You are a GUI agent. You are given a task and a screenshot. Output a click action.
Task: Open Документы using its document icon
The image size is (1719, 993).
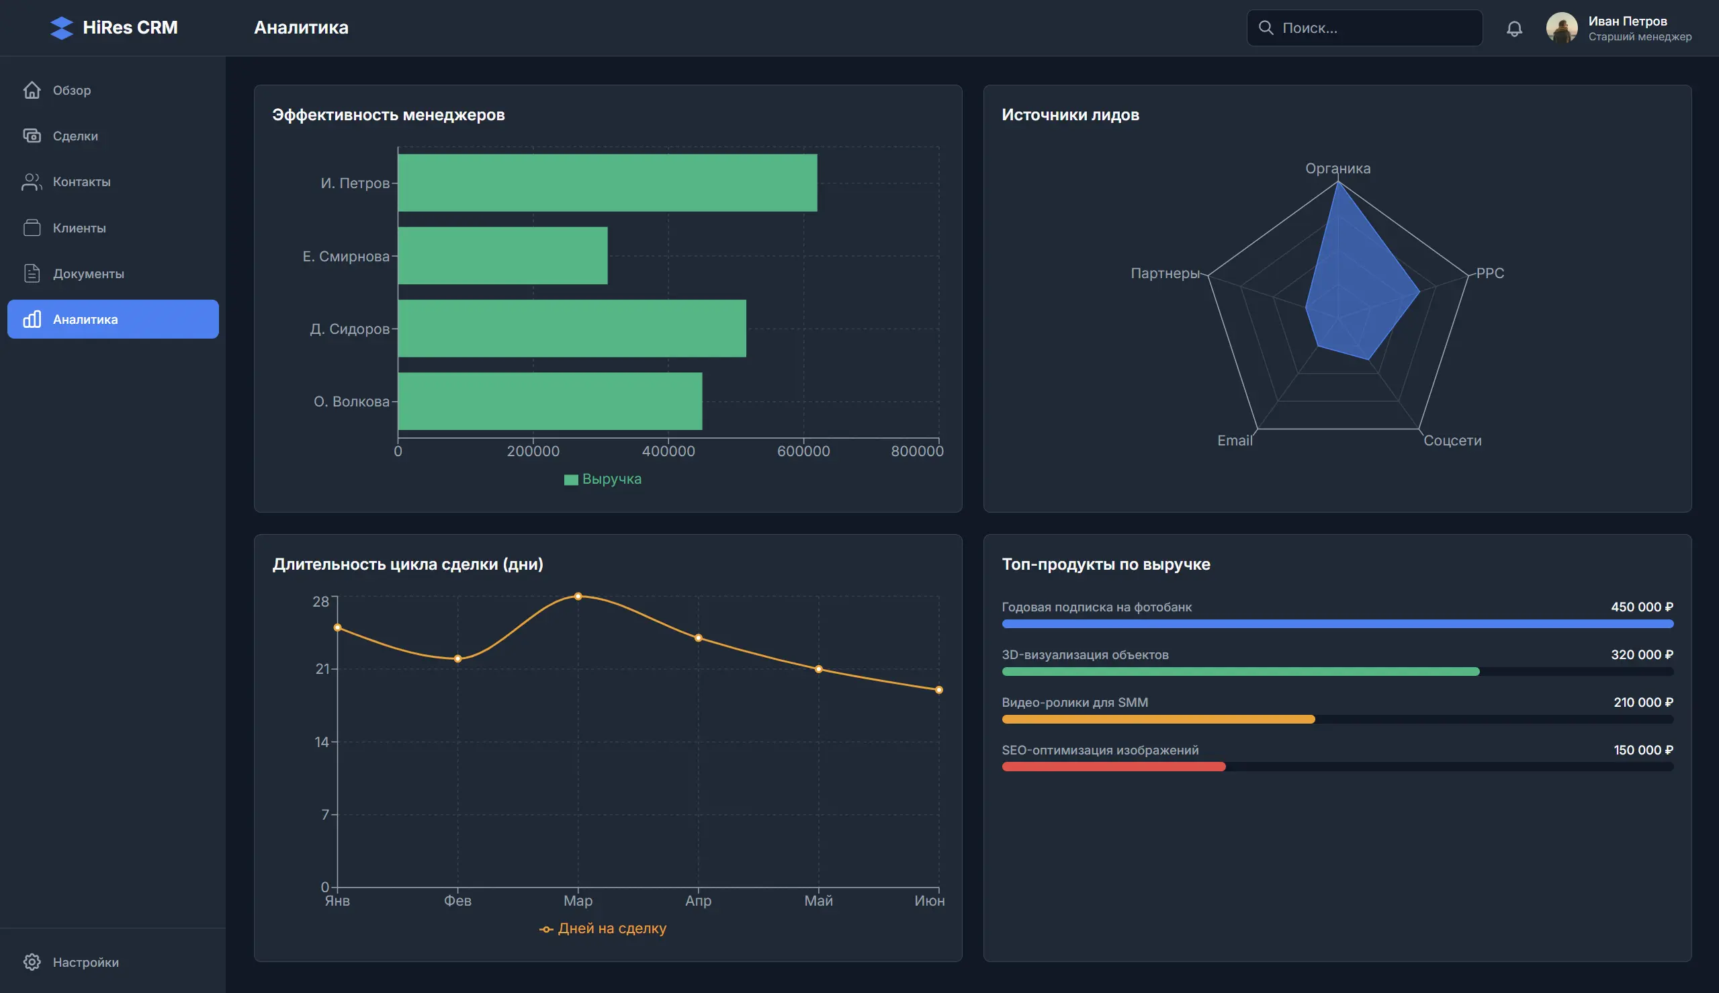(33, 273)
